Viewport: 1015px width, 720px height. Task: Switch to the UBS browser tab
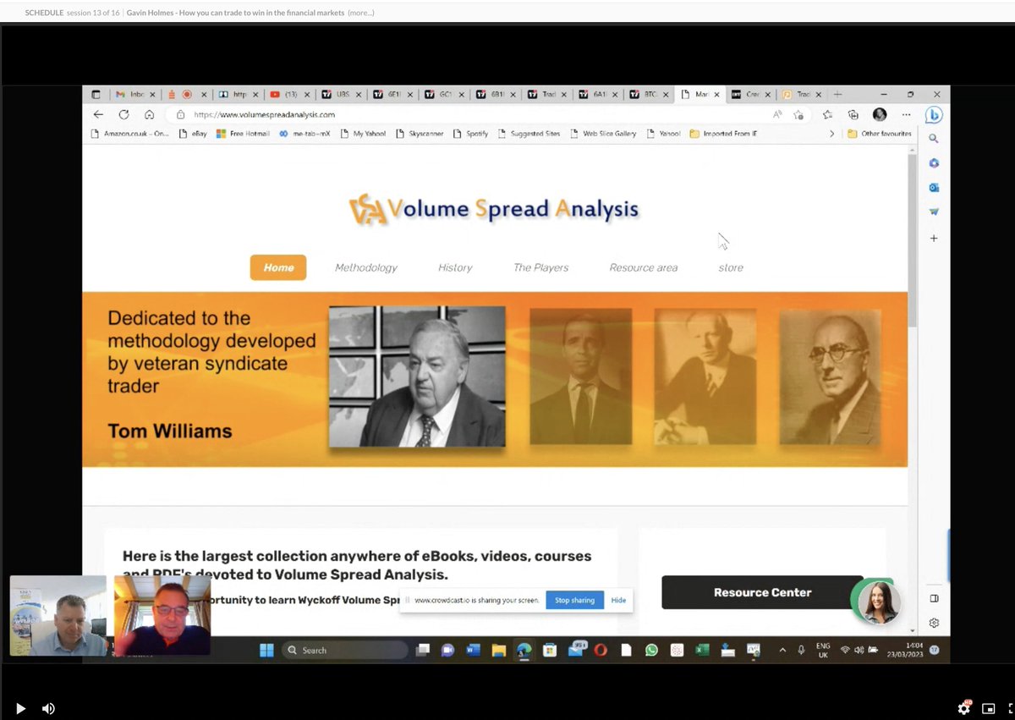343,95
